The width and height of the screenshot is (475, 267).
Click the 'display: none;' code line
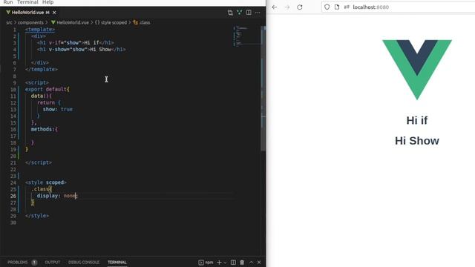pos(57,196)
